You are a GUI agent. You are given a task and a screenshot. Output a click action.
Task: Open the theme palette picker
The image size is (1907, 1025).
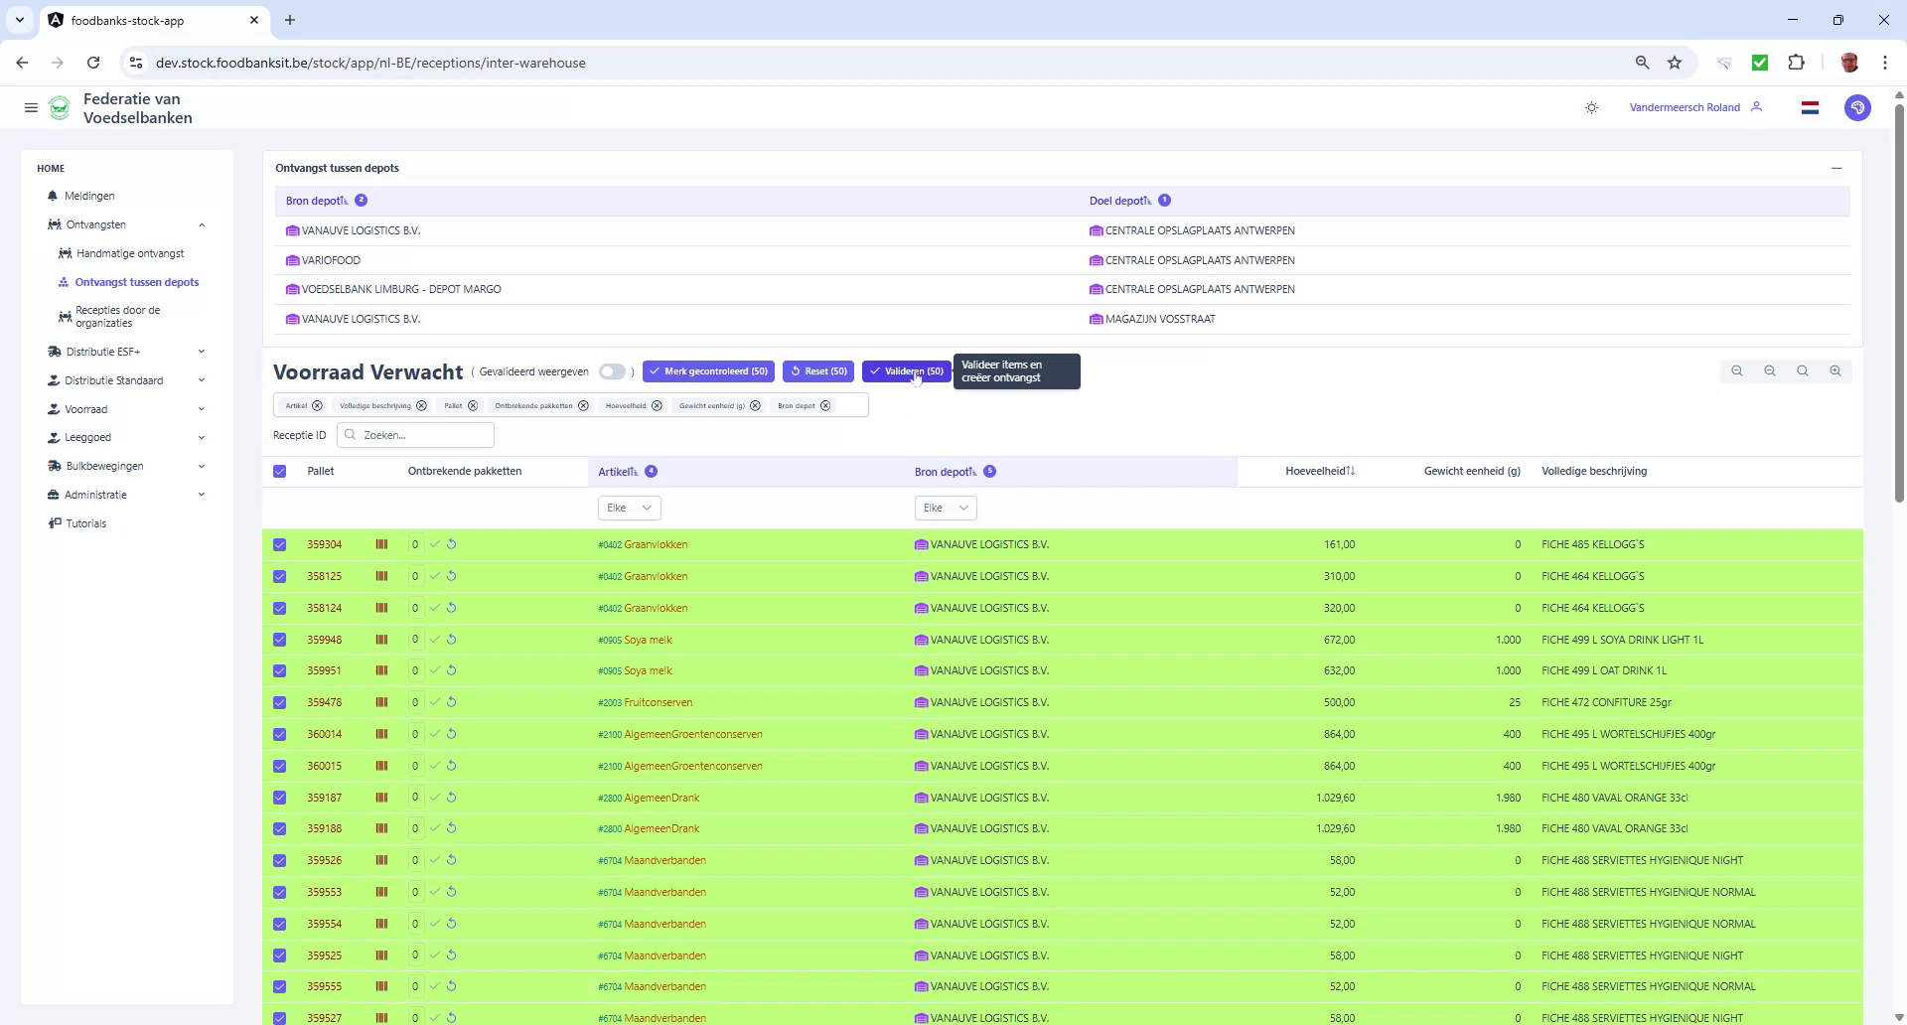point(1857,107)
